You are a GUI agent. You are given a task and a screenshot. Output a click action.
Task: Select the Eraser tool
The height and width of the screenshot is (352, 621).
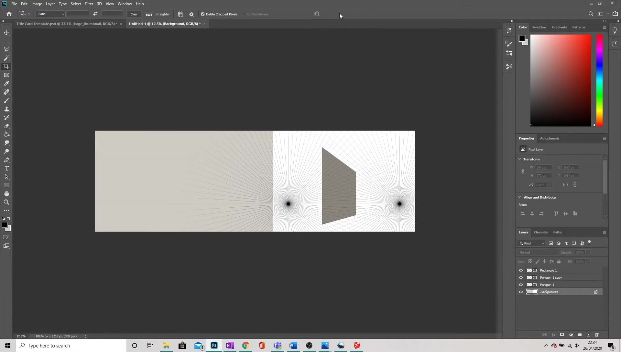pos(6,126)
